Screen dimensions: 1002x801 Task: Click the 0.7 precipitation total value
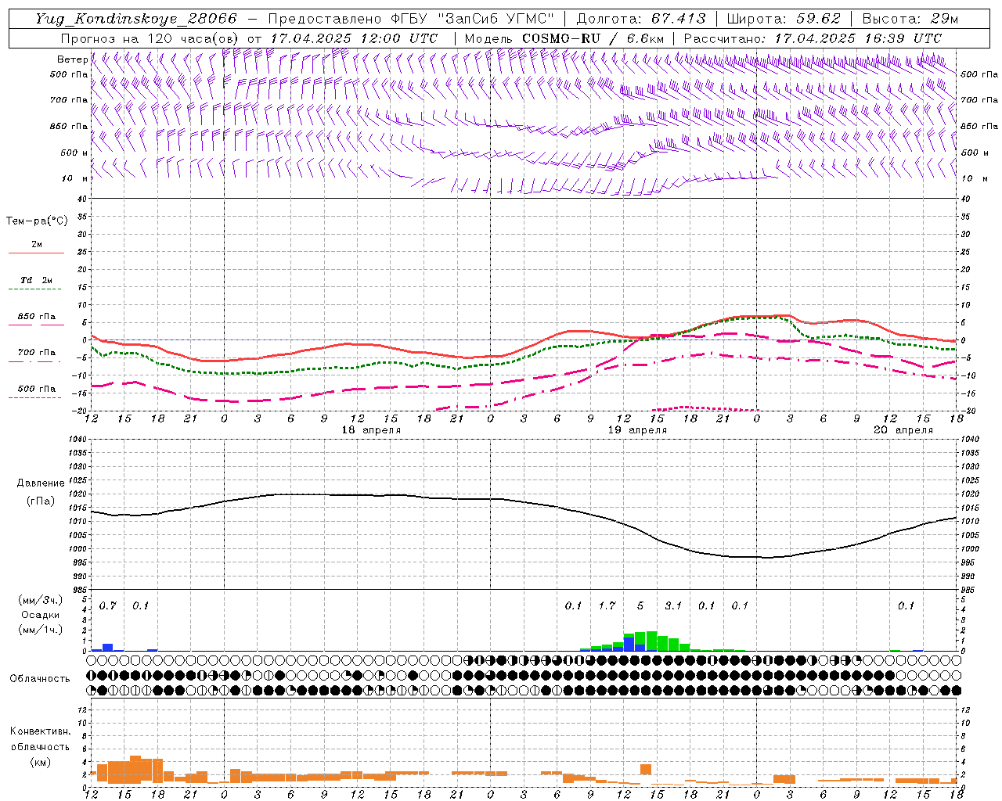pos(108,606)
